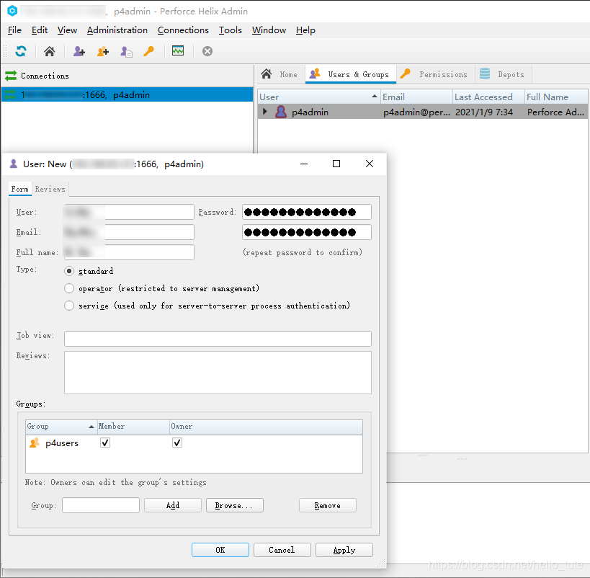Click the Connections panel arrows icon
The image size is (590, 578).
[11, 76]
